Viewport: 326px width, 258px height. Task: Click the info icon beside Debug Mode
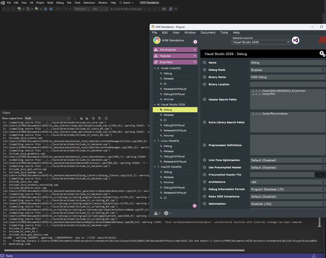point(205,70)
